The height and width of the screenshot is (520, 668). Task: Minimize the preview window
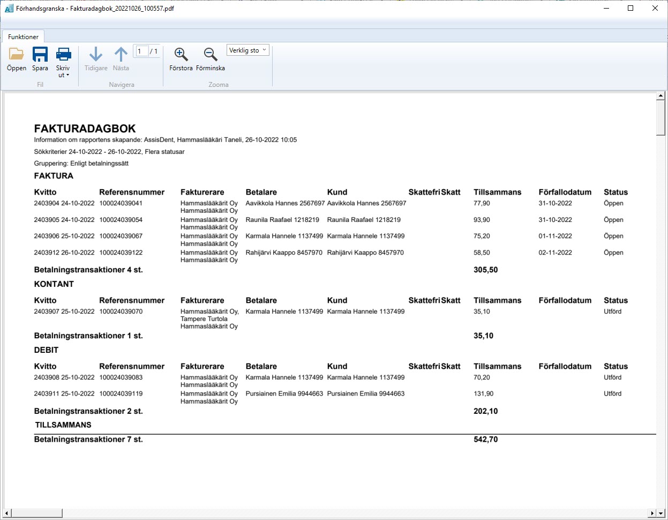click(606, 8)
